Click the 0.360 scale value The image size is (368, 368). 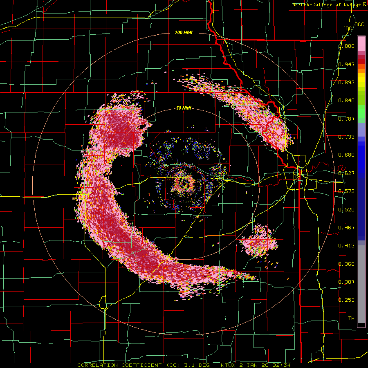click(346, 264)
